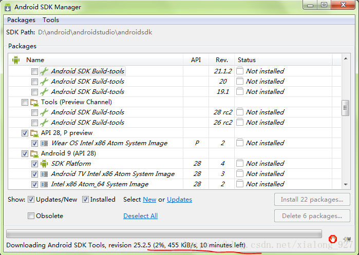
Task: Check the Build-tools 19.1 checkbox
Action: 34,92
